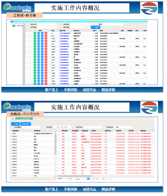Tick checkbox of SP278 reconciliation row

[x=59, y=164]
